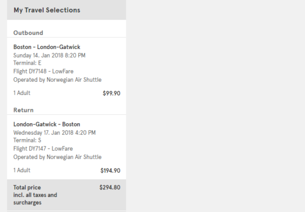
Task: Click outbound Operated by Norwegian Air Shuttle
Action: click(x=57, y=79)
